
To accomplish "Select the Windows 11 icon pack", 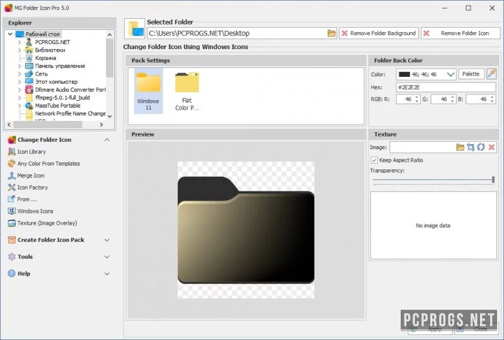I will pyautogui.click(x=148, y=91).
